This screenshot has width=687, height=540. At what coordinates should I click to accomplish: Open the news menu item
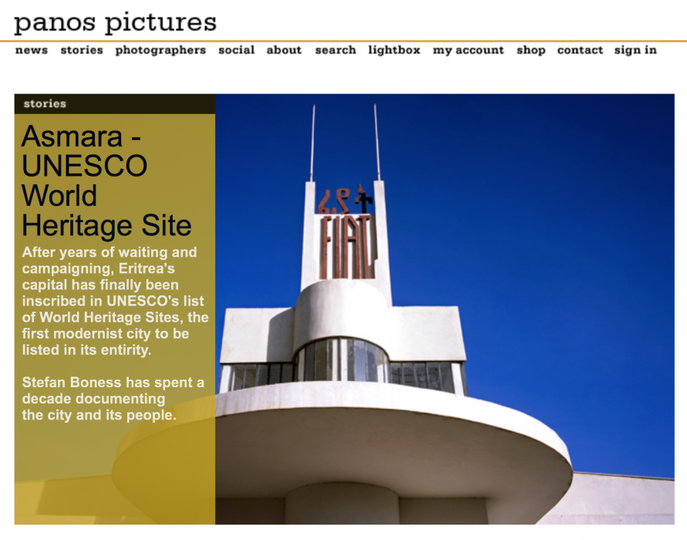[x=32, y=50]
